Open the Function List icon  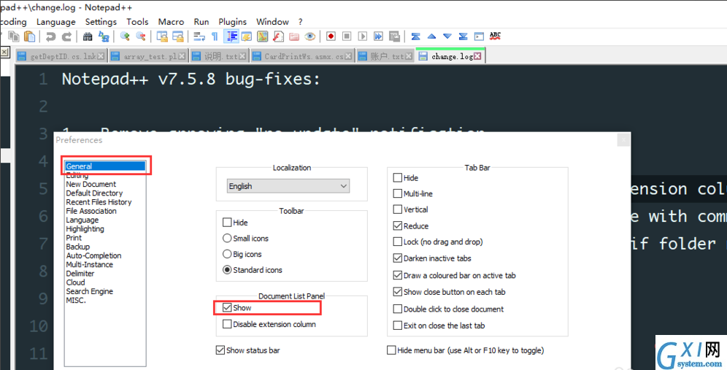278,36
